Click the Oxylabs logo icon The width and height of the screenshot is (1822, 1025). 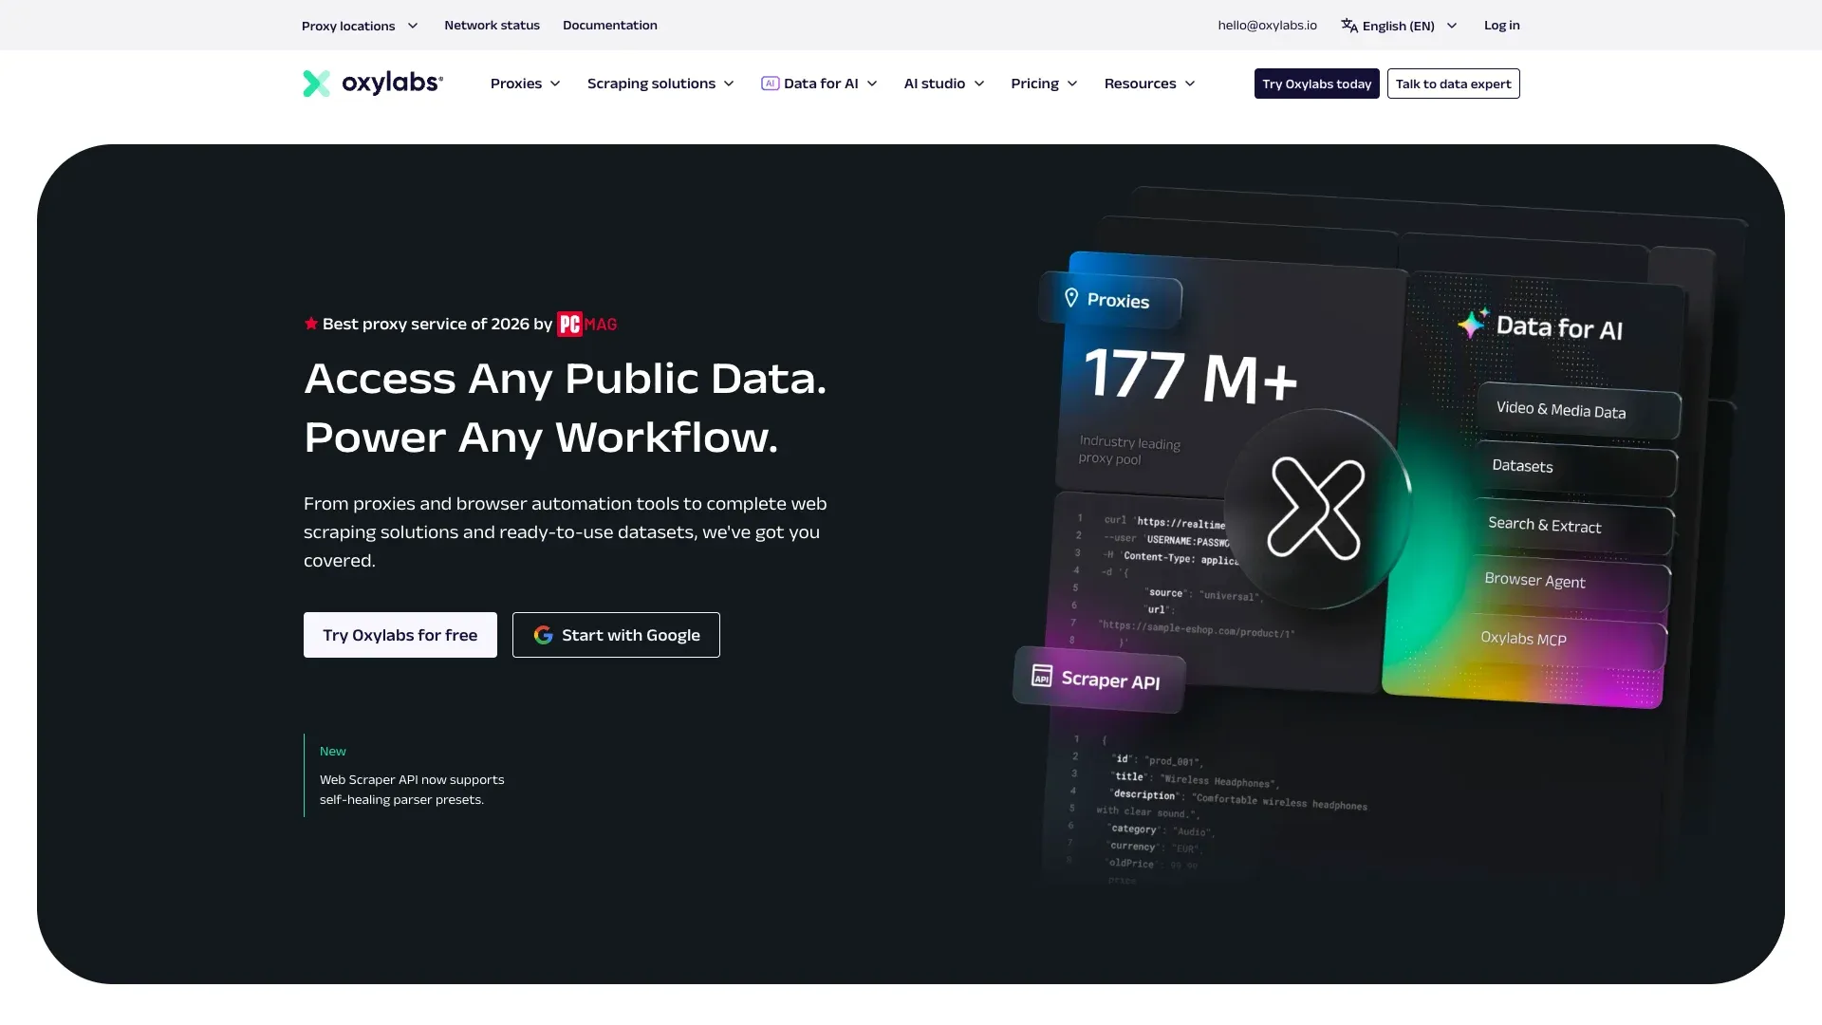tap(317, 84)
